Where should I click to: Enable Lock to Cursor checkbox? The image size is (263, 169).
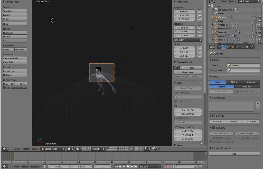[175, 101]
